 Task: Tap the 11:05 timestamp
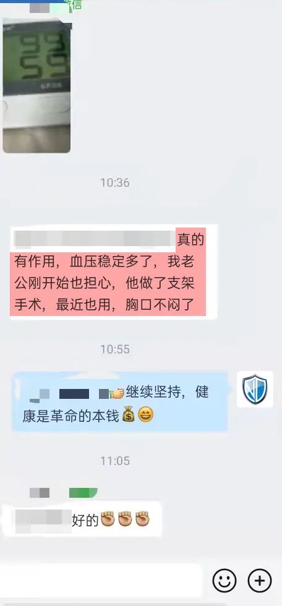point(115,461)
